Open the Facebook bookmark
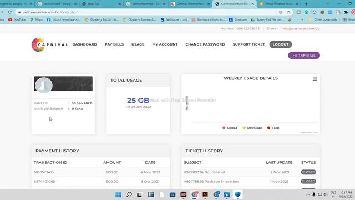This screenshot has width=355, height=200. pos(63,20)
